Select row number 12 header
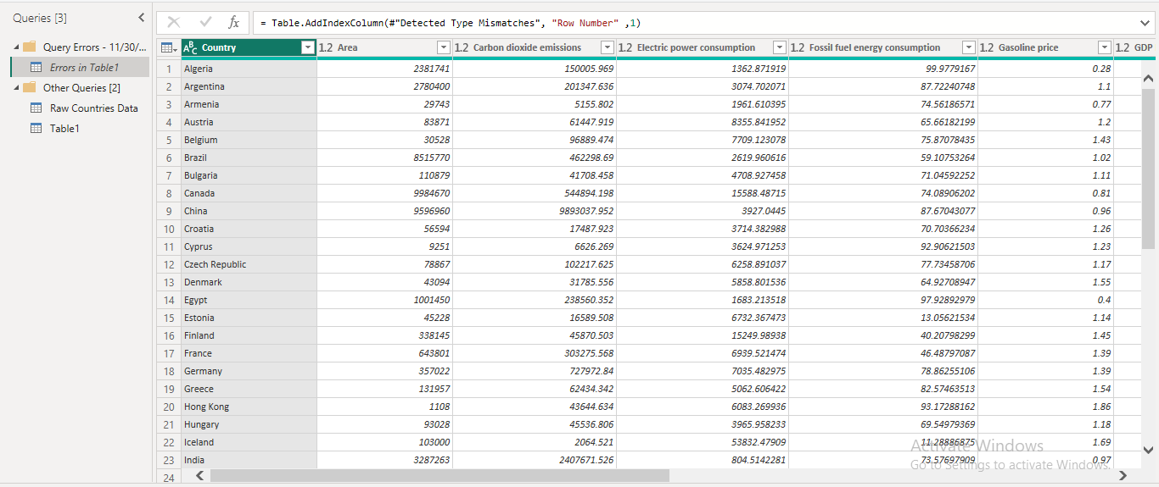 [169, 264]
